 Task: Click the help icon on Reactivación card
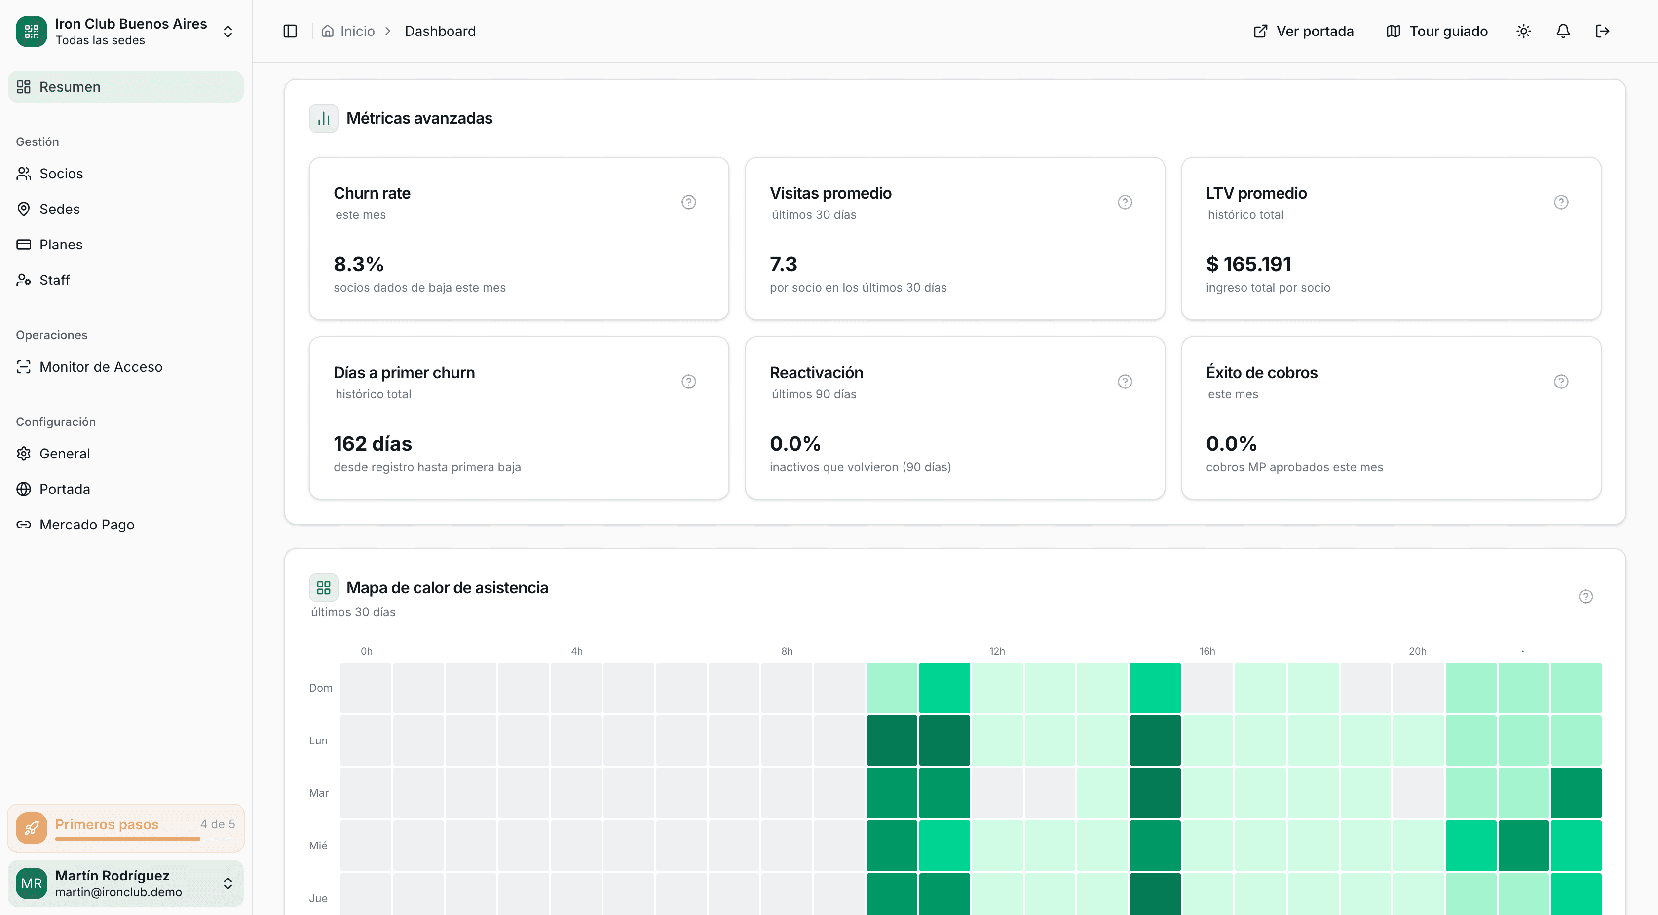click(1125, 381)
